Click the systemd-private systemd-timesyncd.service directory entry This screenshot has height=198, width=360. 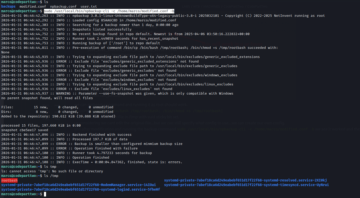pos(246,185)
